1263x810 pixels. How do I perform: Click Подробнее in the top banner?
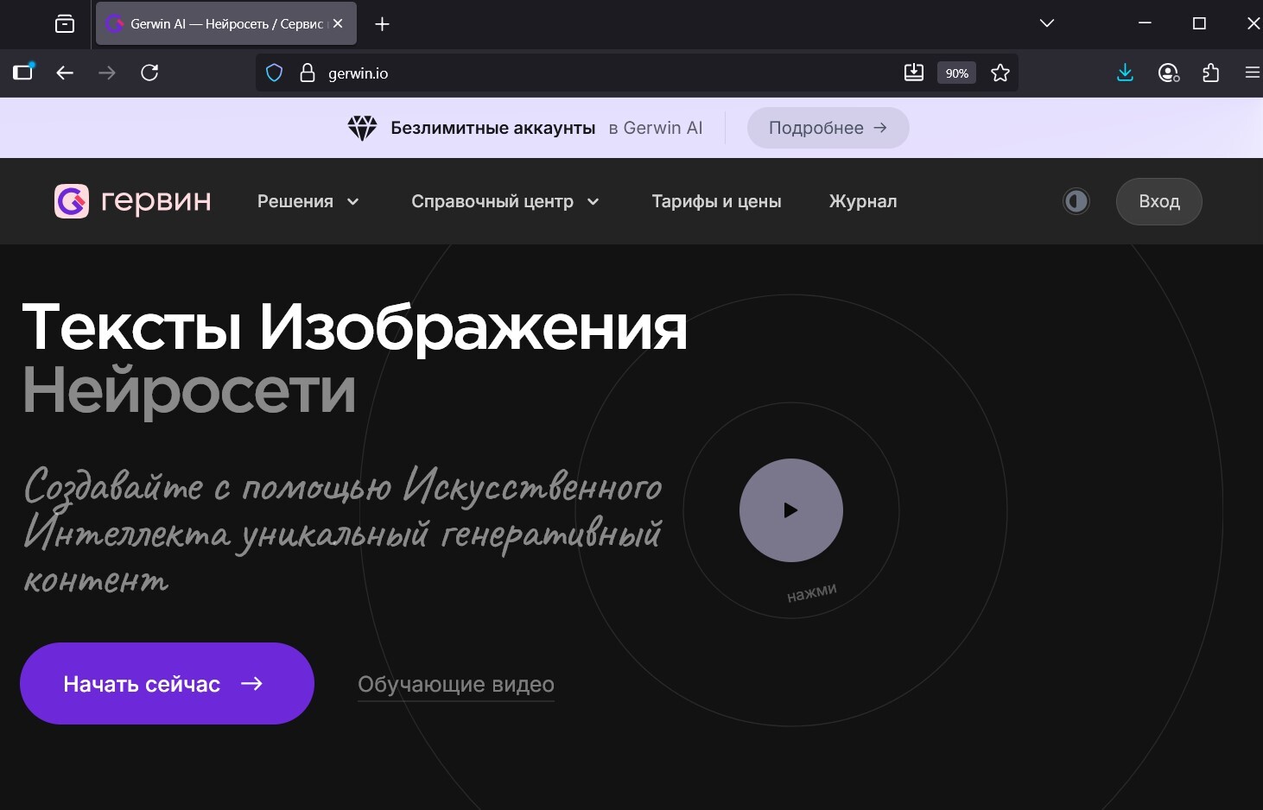pos(827,128)
